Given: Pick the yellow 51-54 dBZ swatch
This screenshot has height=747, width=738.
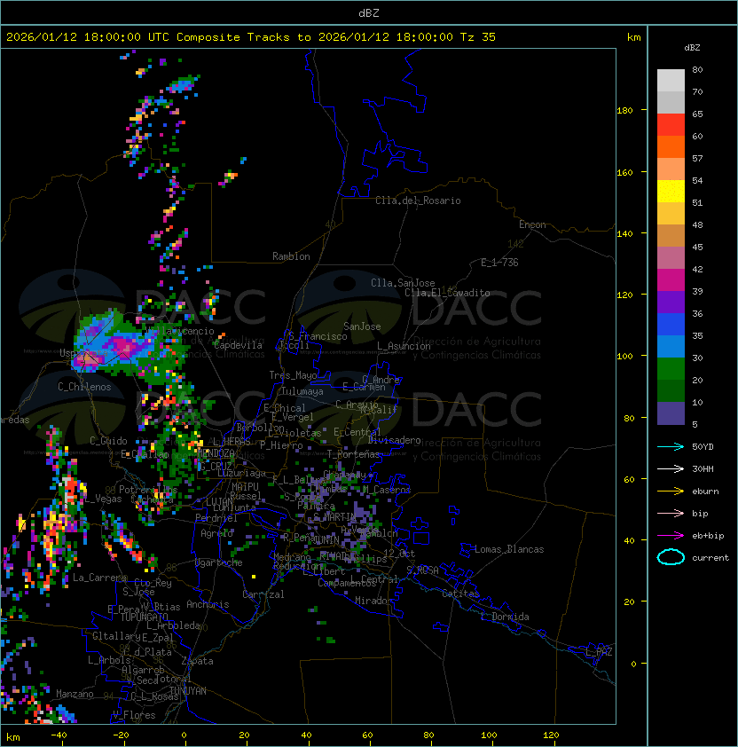Looking at the screenshot, I should click(x=671, y=191).
